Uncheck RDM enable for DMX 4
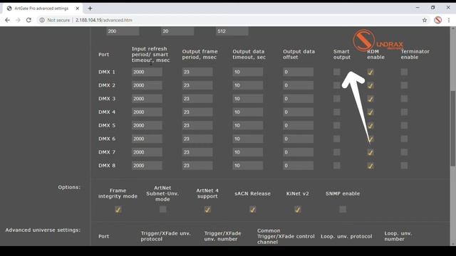The image size is (456, 256). [x=370, y=112]
